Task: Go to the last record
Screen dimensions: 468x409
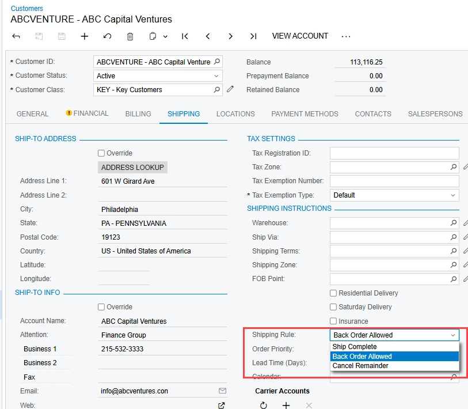Action: click(253, 36)
